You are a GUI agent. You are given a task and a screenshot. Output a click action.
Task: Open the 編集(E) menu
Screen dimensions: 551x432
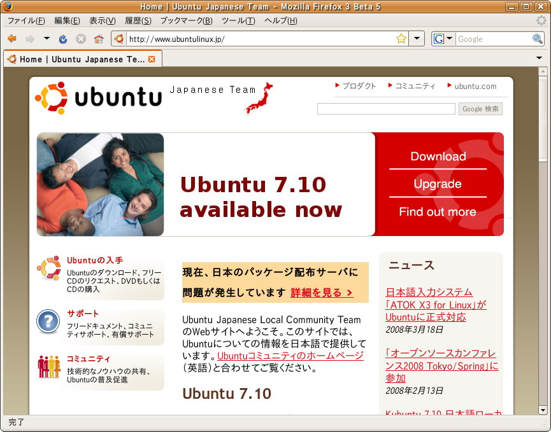67,21
